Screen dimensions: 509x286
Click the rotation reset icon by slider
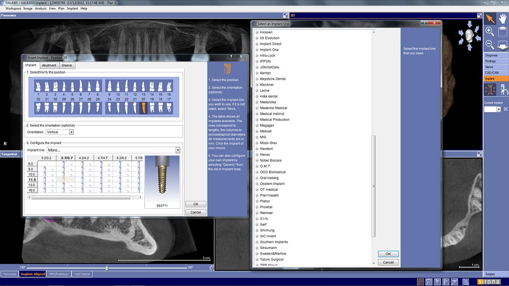211,268
